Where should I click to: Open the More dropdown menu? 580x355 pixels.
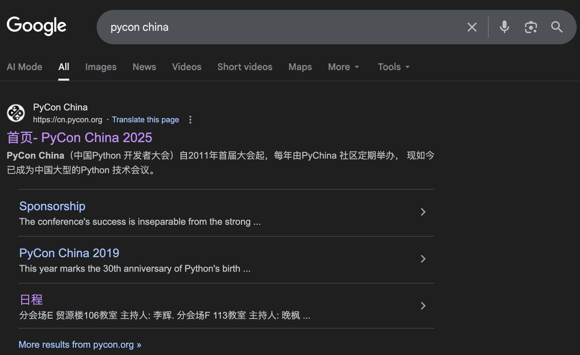(x=343, y=67)
